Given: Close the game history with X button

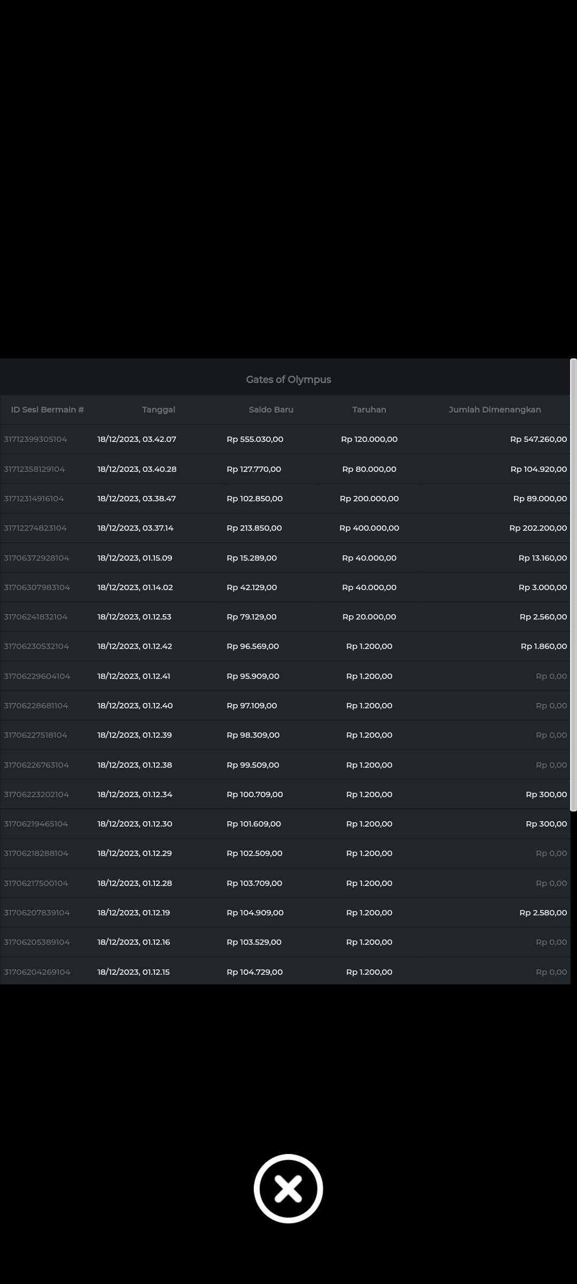Looking at the screenshot, I should [x=288, y=1188].
